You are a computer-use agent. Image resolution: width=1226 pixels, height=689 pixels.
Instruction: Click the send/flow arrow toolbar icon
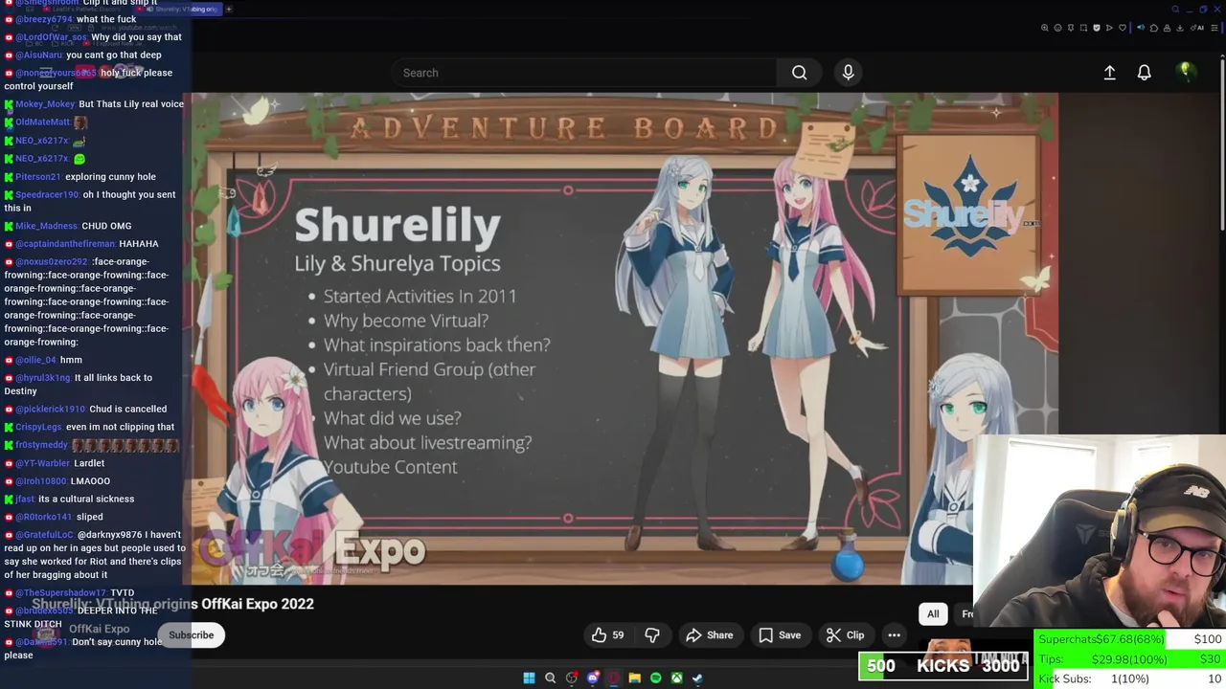pos(1109,28)
